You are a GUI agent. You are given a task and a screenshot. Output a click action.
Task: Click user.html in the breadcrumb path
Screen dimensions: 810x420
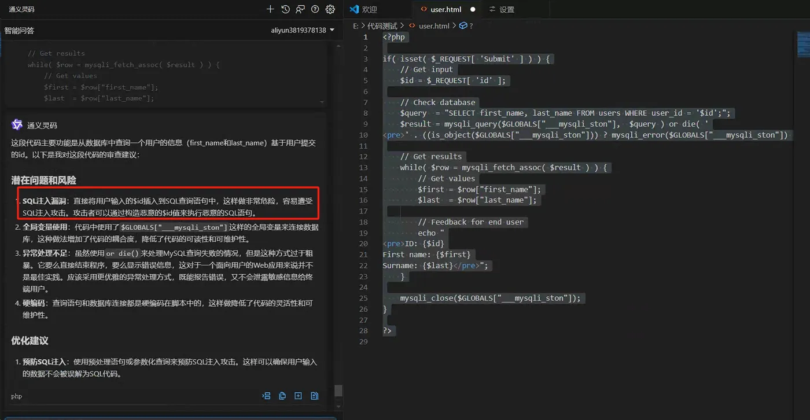click(x=434, y=26)
